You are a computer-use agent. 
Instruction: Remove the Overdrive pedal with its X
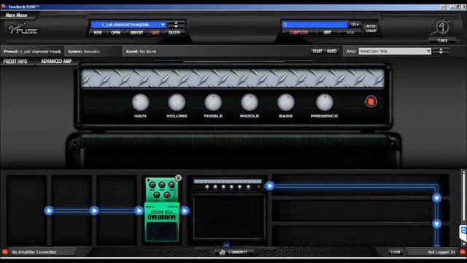(178, 178)
